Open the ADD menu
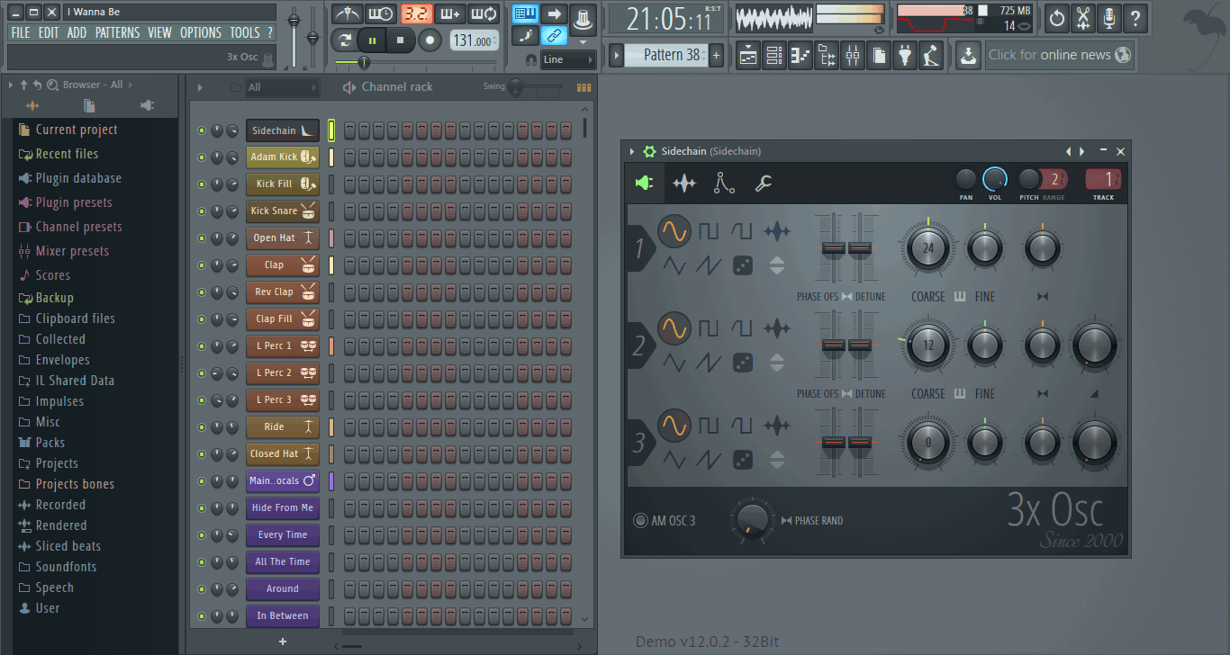This screenshot has height=655, width=1230. (x=77, y=32)
